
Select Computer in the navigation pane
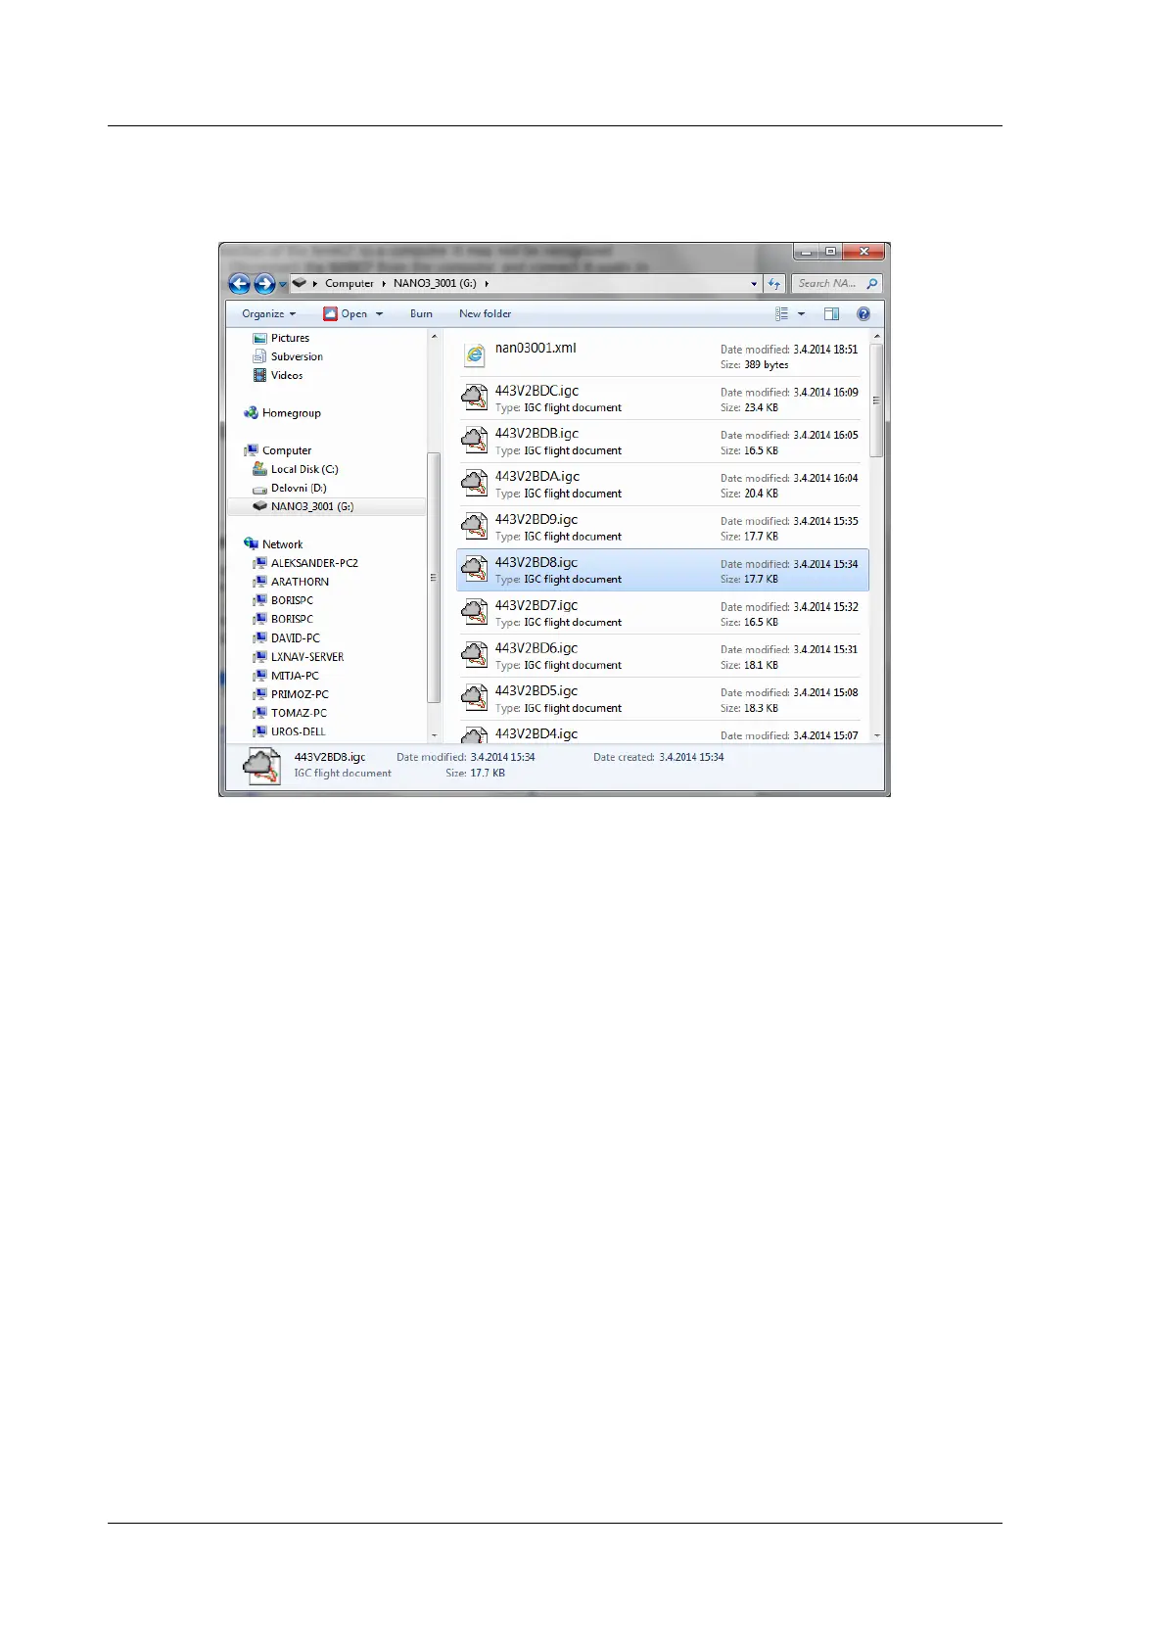pyautogui.click(x=286, y=450)
